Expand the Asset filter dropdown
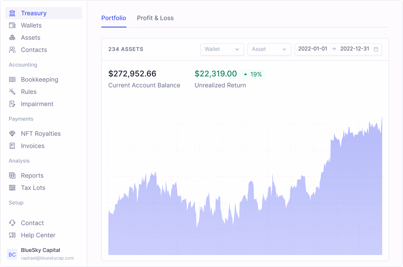This screenshot has height=267, width=403. point(269,49)
